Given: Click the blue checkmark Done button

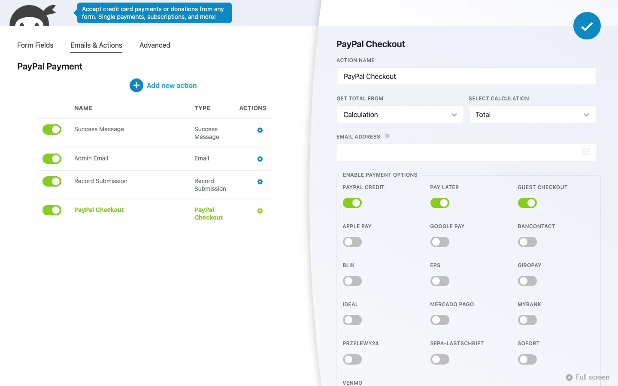Looking at the screenshot, I should pos(587,26).
